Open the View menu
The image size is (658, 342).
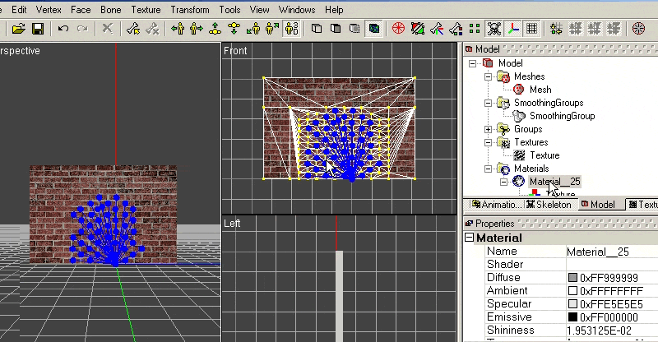click(259, 10)
